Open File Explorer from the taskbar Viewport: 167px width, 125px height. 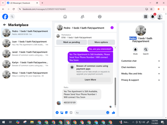32,122
